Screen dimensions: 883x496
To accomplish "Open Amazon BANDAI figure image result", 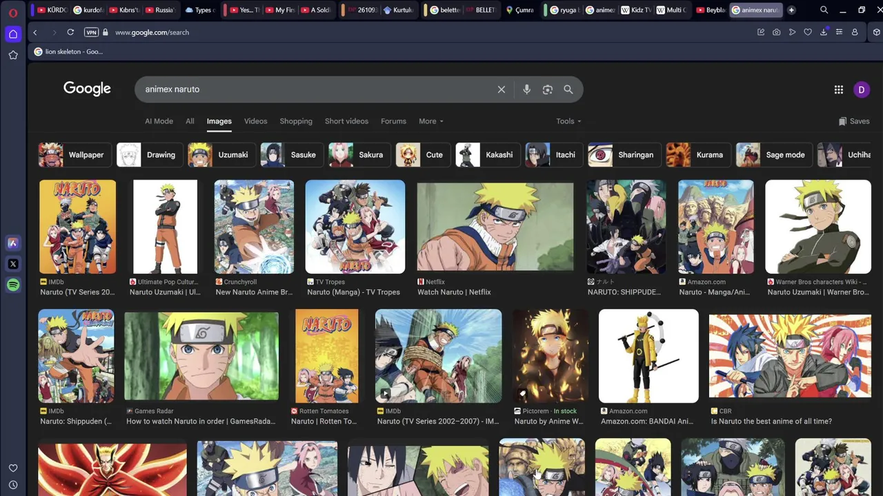I will (x=648, y=355).
